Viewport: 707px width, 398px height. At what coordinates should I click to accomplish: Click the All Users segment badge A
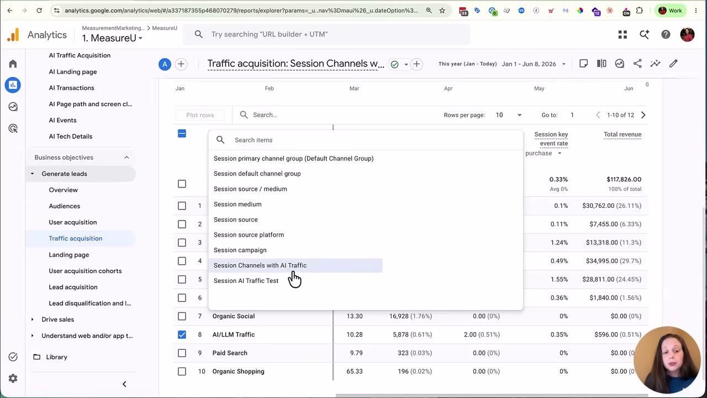point(165,64)
